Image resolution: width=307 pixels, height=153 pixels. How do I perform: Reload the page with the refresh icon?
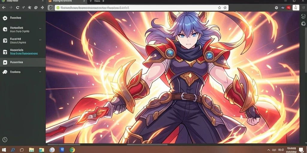coord(18,7)
